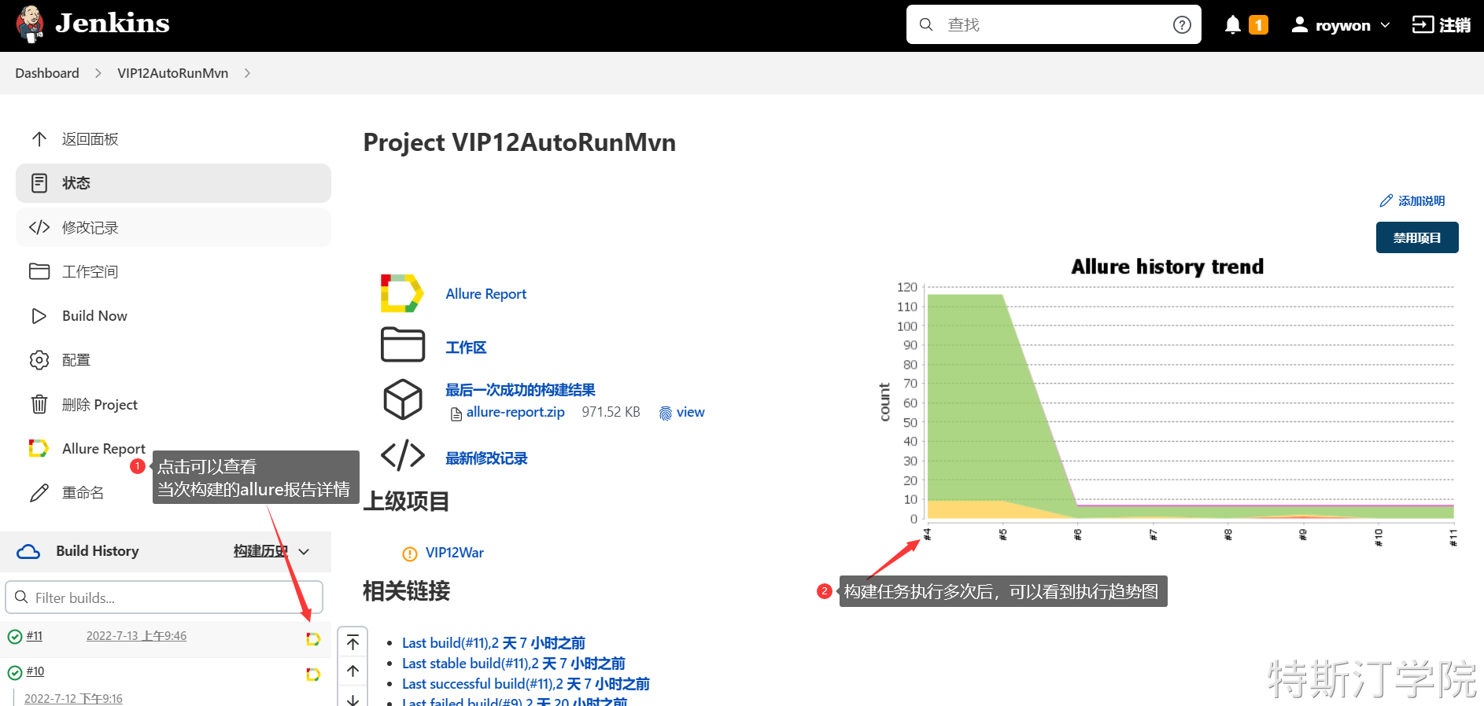Open the notifications bell icon
Viewport: 1484px width, 706px height.
(x=1233, y=25)
